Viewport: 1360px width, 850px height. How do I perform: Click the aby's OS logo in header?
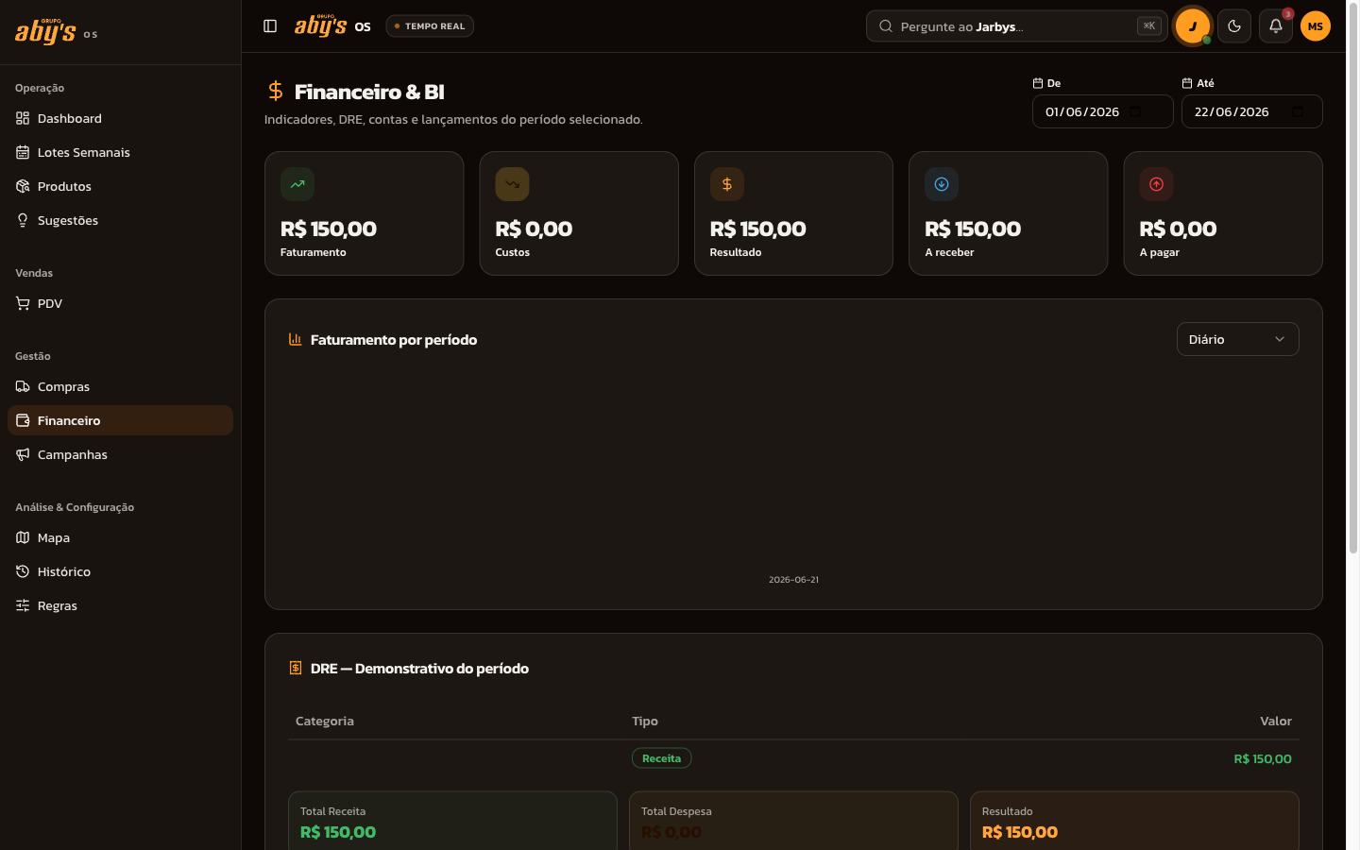[332, 25]
